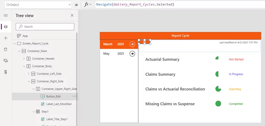
Task: Click the Container_Main vertical container icon
Action: point(24,51)
